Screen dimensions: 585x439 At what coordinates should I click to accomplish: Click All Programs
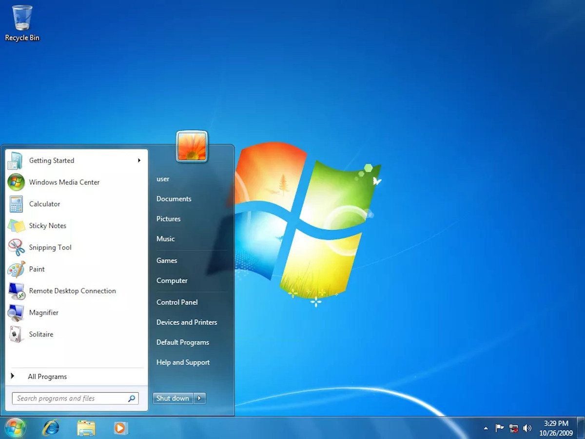pos(47,376)
